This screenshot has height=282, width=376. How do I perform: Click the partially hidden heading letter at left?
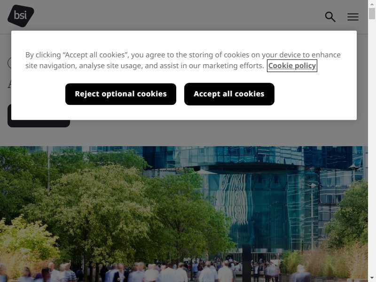pos(9,85)
